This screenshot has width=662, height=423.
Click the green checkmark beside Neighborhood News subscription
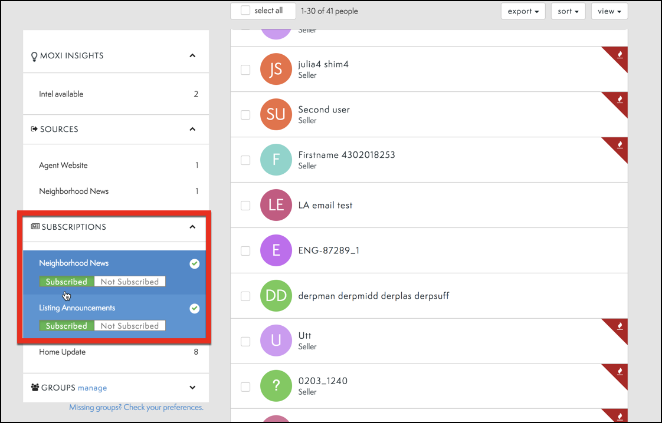194,264
